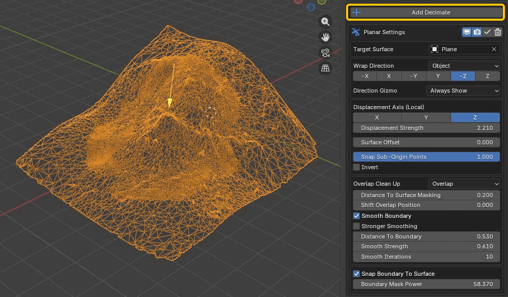This screenshot has width=508, height=297.
Task: Enable the Invert checkbox
Action: (356, 167)
